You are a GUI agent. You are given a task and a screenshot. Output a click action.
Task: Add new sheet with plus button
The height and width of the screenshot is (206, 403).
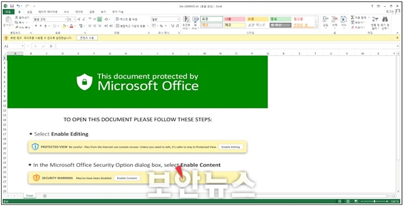click(x=45, y=196)
